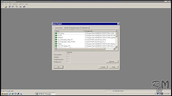Click the Multiprojects selected count field
The height and width of the screenshot is (96, 172).
pos(68,62)
